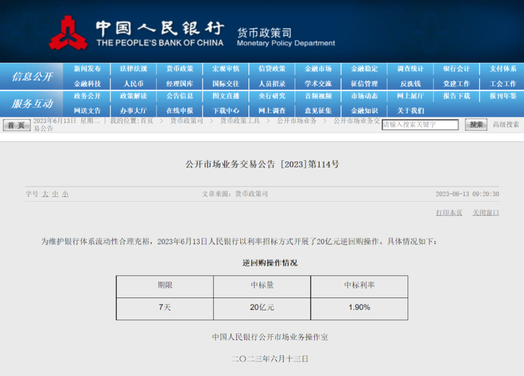
Task: Open the 货币政策 menu item
Action: point(180,69)
